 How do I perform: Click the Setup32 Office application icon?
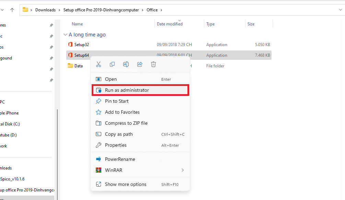coord(70,45)
